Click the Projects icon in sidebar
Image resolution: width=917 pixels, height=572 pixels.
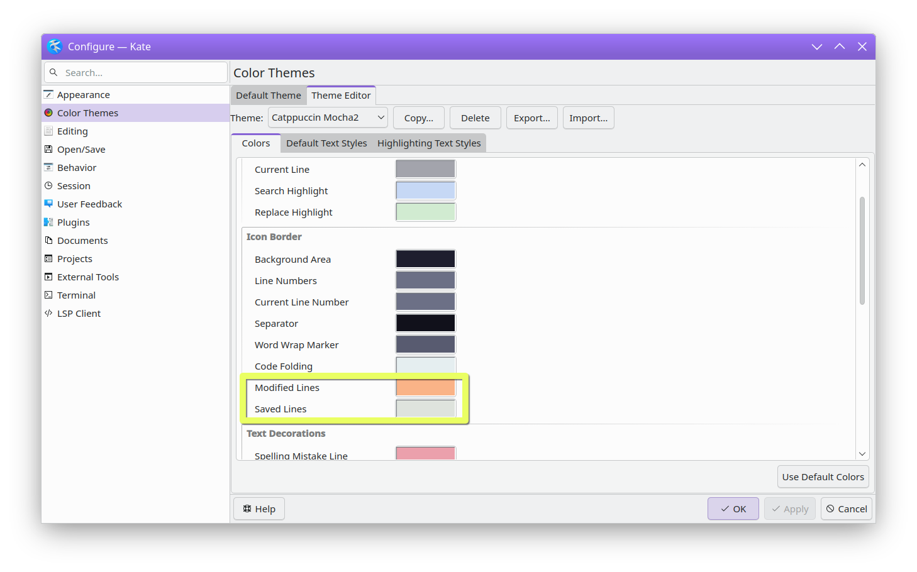(48, 258)
